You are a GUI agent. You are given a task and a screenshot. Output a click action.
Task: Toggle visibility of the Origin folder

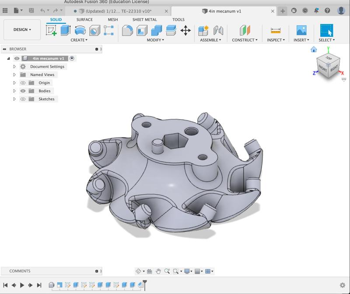[23, 83]
